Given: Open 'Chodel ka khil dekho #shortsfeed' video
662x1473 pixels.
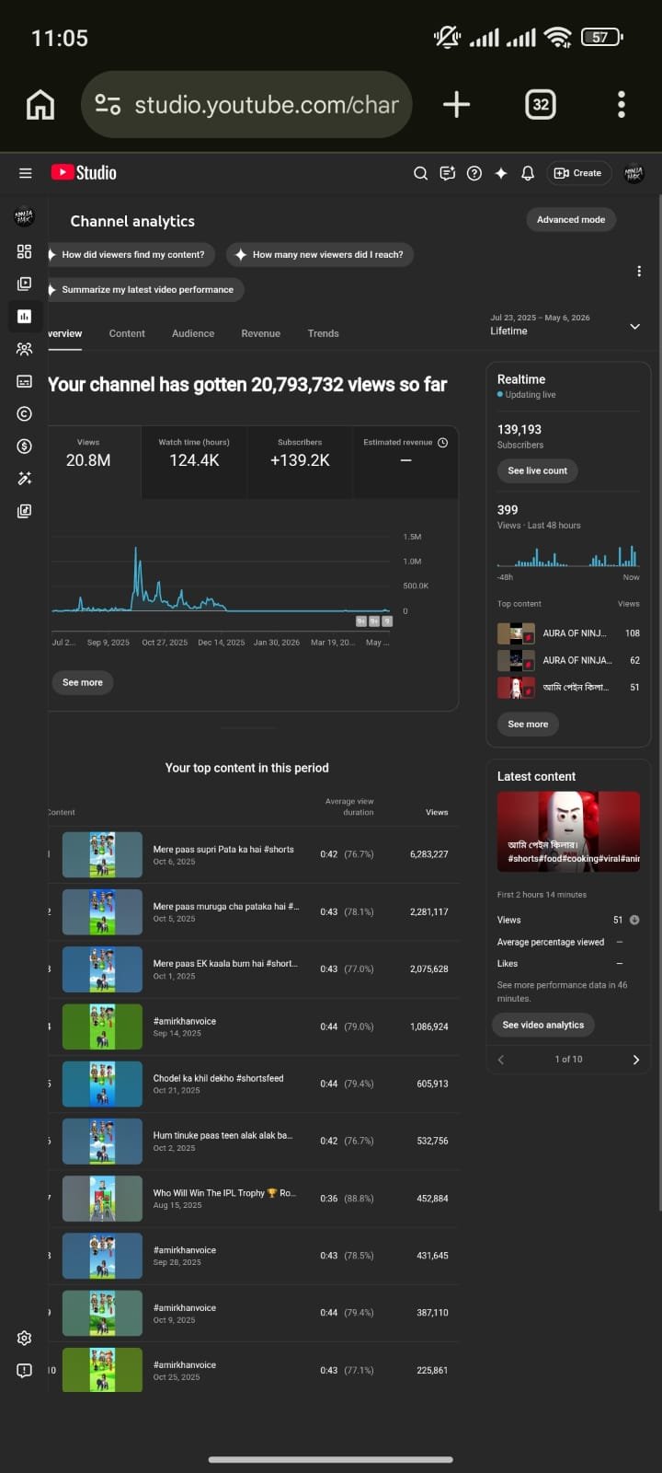Looking at the screenshot, I should point(218,1078).
